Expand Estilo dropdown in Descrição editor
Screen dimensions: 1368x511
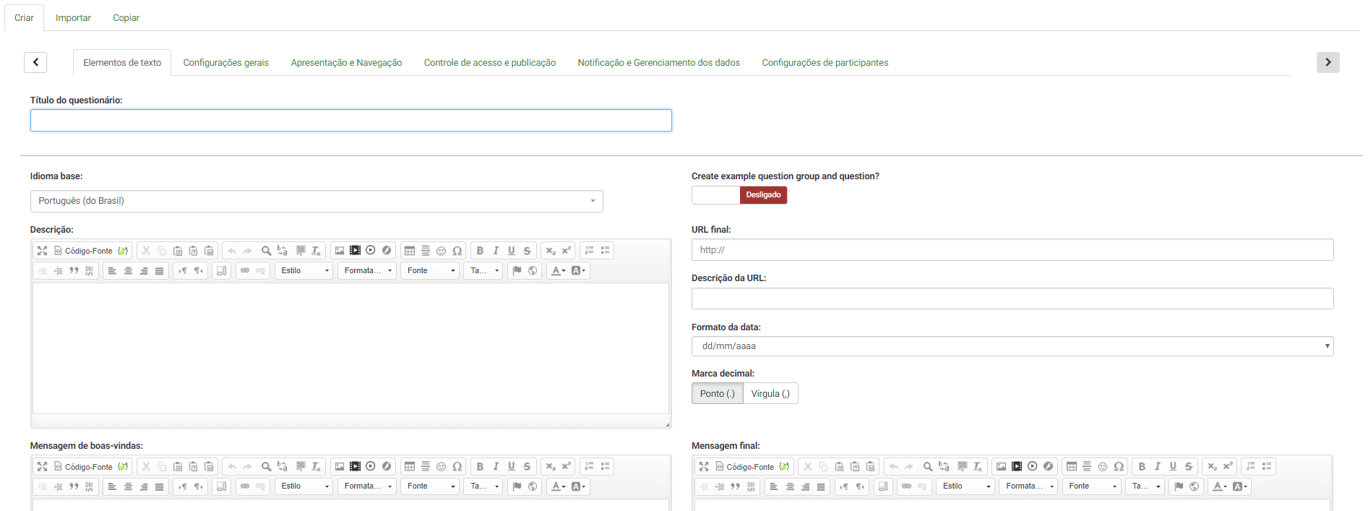(304, 271)
